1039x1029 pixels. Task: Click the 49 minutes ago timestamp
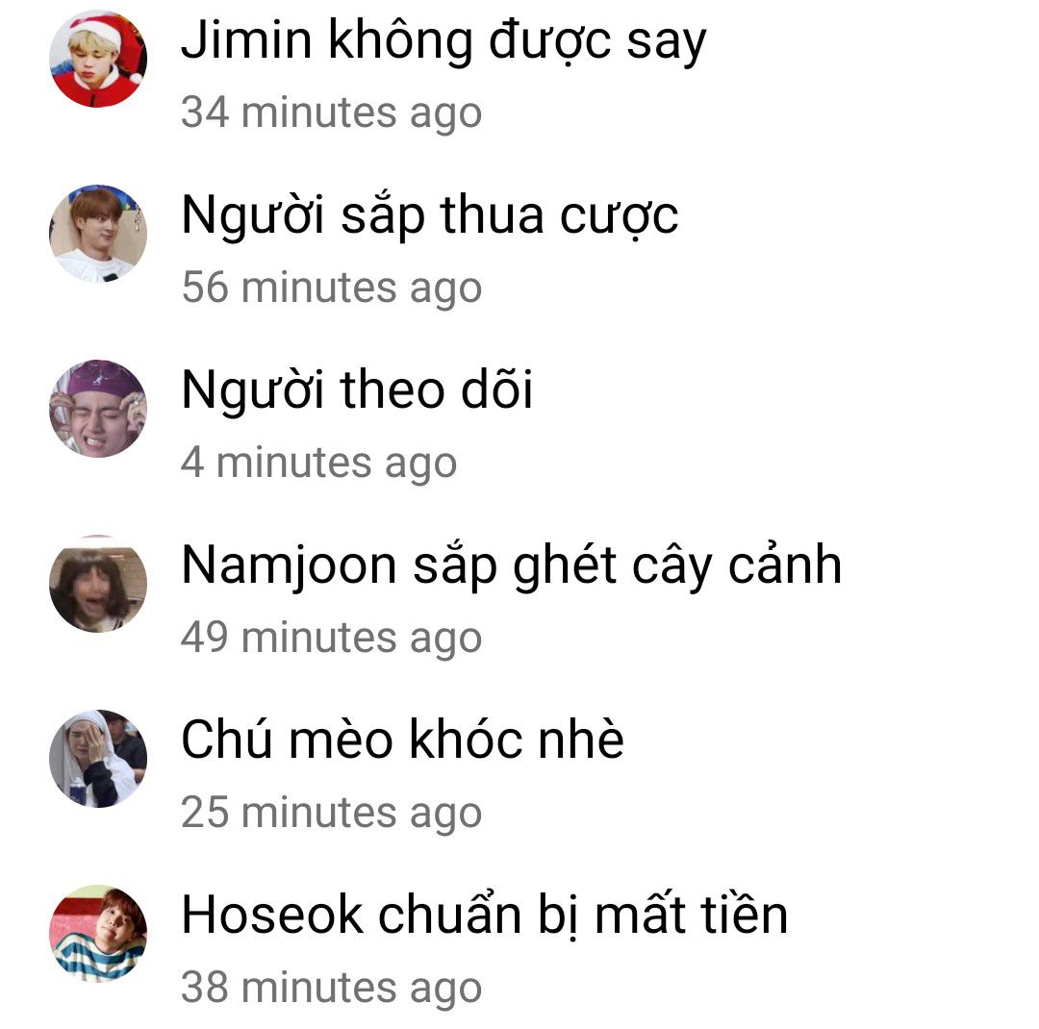[331, 639]
